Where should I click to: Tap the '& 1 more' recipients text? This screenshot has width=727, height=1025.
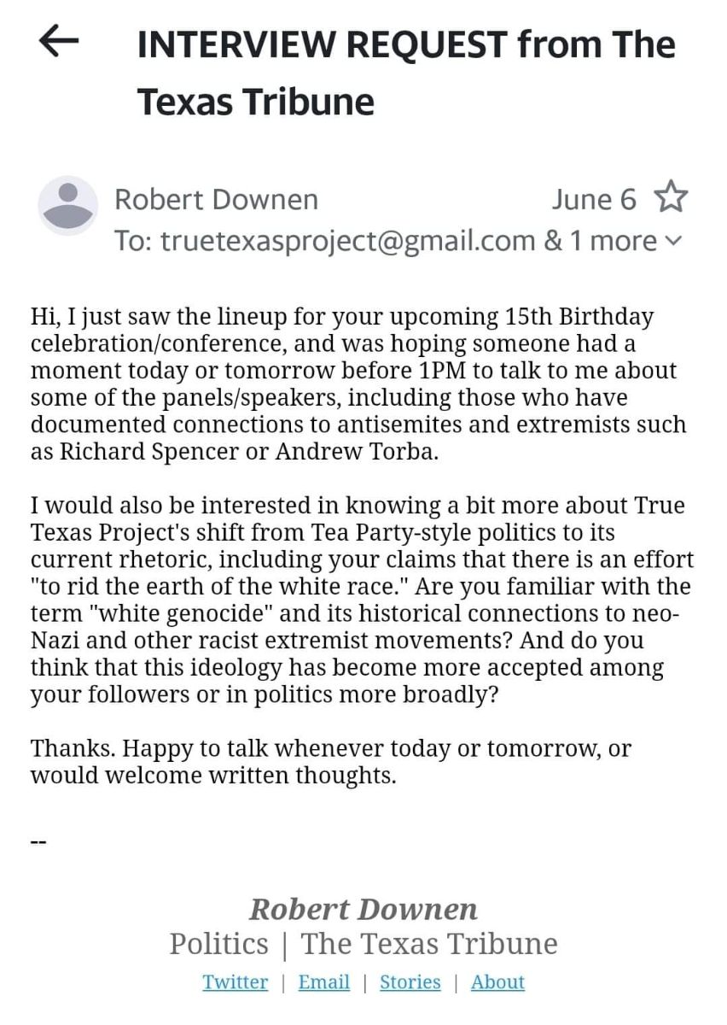point(601,242)
